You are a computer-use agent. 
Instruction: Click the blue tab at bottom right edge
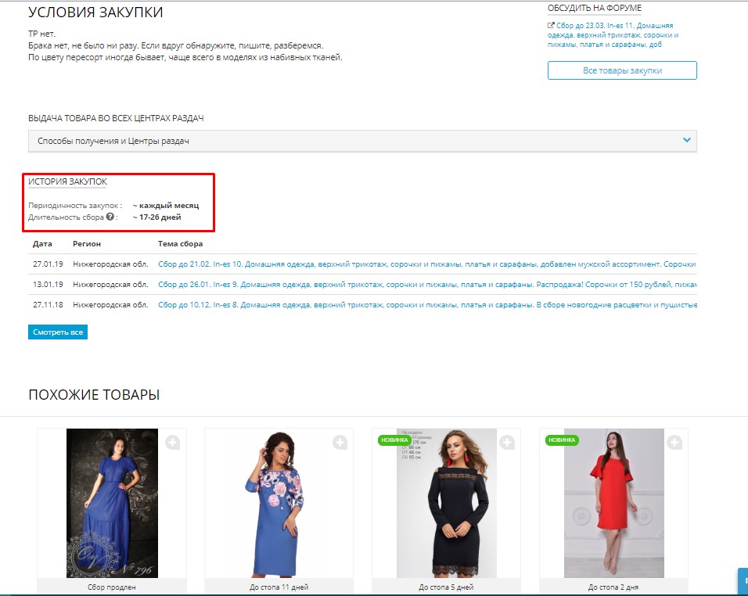(x=743, y=580)
